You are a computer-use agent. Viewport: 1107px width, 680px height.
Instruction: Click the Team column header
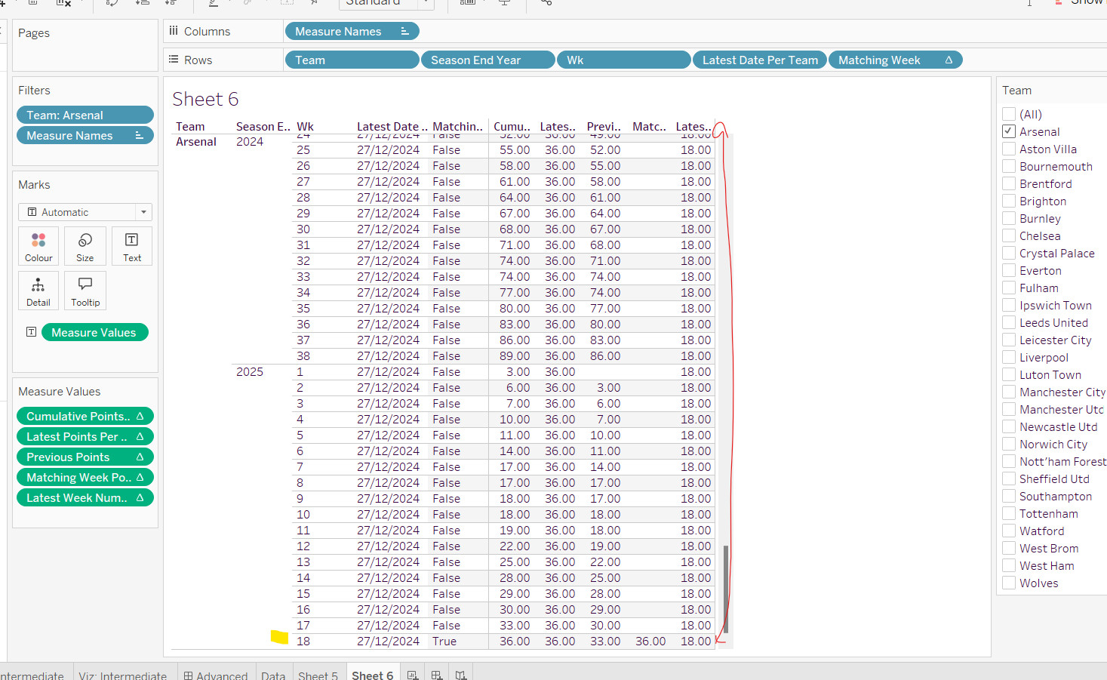(x=190, y=126)
